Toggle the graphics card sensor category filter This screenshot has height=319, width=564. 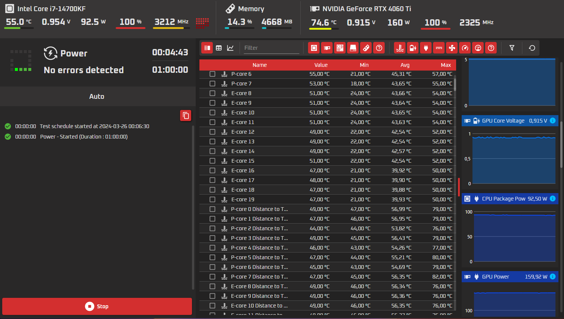(327, 48)
